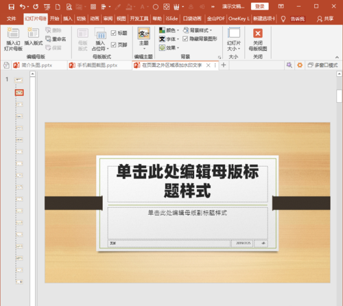343x306 pixels.
Task: Open the File (文件) tab
Action: (x=11, y=19)
